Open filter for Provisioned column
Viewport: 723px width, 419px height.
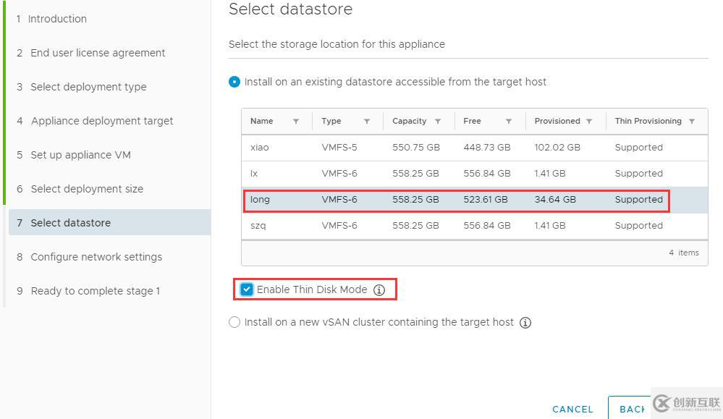click(x=589, y=122)
